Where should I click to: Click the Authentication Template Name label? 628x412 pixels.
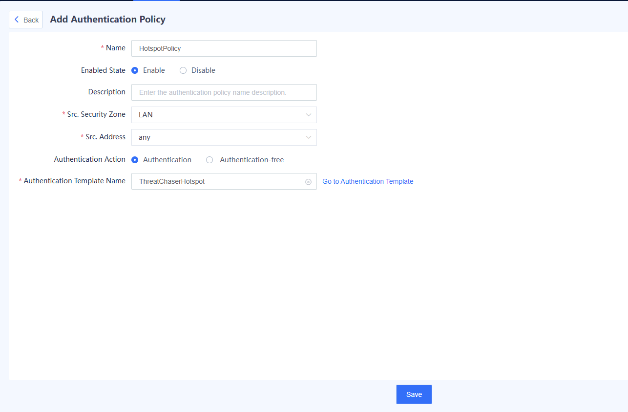(x=74, y=181)
